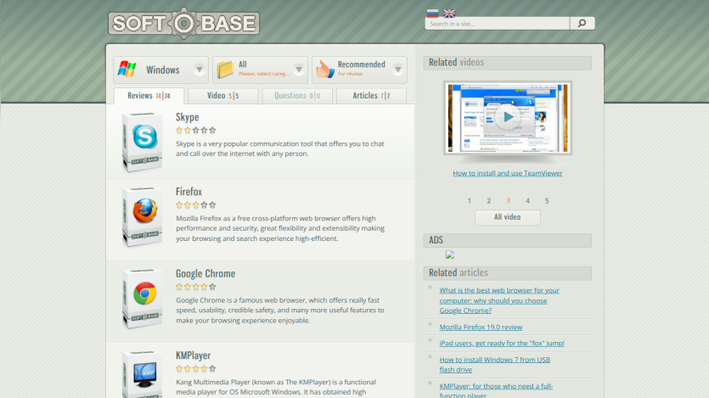Open iPad users fox jump article
Image resolution: width=709 pixels, height=398 pixels.
tap(502, 344)
